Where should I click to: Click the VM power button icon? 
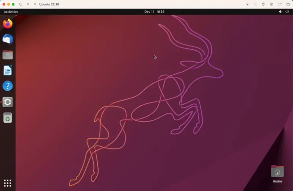click(x=21, y=4)
